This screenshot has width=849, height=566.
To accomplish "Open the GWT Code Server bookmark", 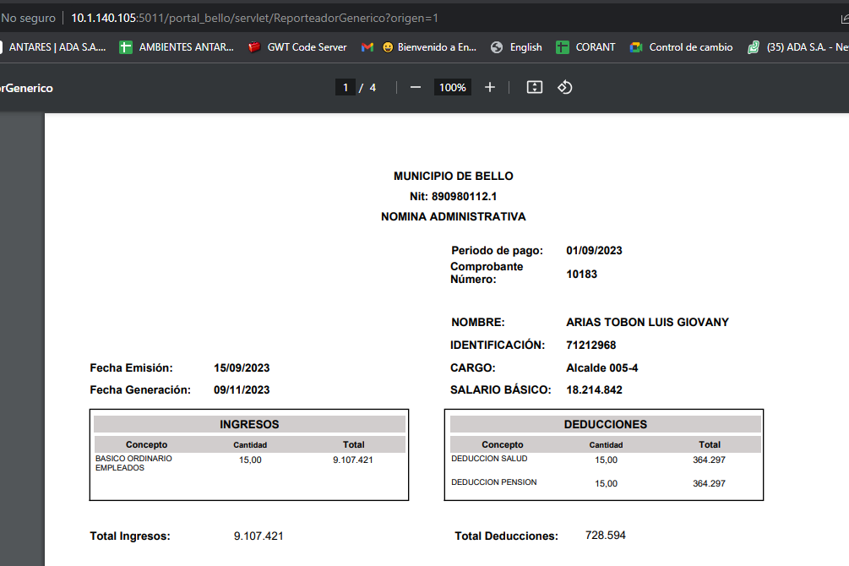I will tap(297, 47).
